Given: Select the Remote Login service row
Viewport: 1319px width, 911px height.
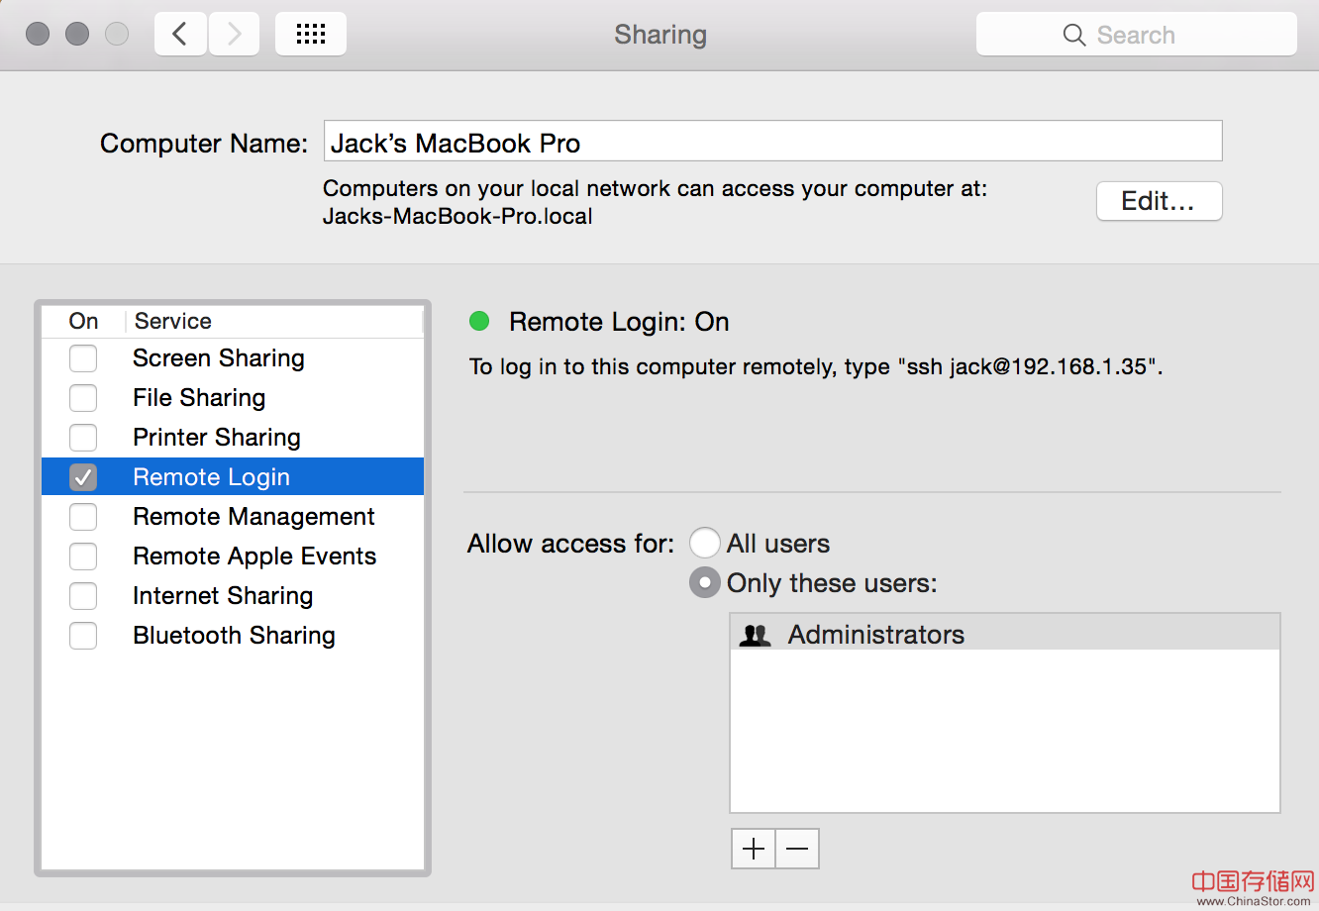Looking at the screenshot, I should pyautogui.click(x=233, y=476).
